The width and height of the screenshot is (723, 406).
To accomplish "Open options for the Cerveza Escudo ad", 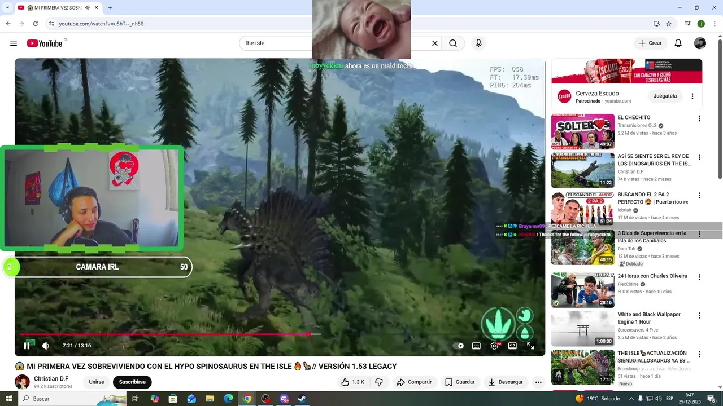I will 692,96.
